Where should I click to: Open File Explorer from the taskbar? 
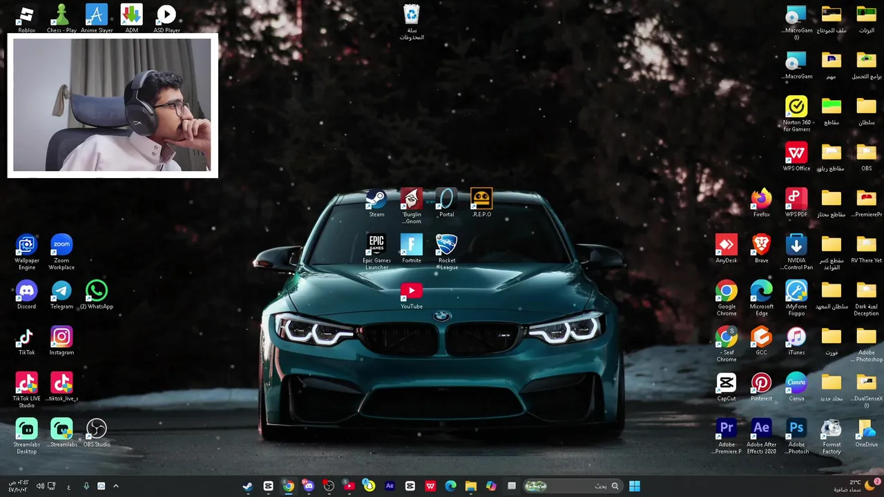coord(471,486)
